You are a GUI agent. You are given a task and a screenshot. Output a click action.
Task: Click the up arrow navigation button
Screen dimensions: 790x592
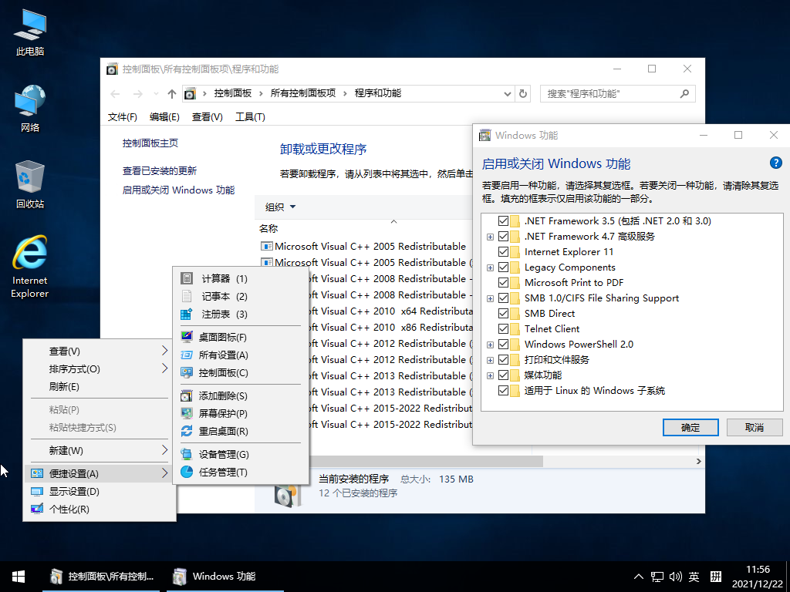click(x=172, y=93)
